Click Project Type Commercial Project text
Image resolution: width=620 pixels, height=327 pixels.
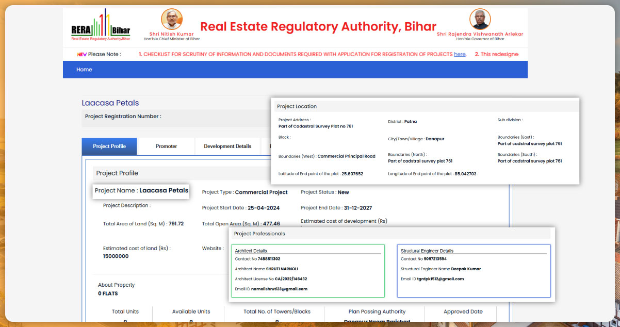[245, 192]
